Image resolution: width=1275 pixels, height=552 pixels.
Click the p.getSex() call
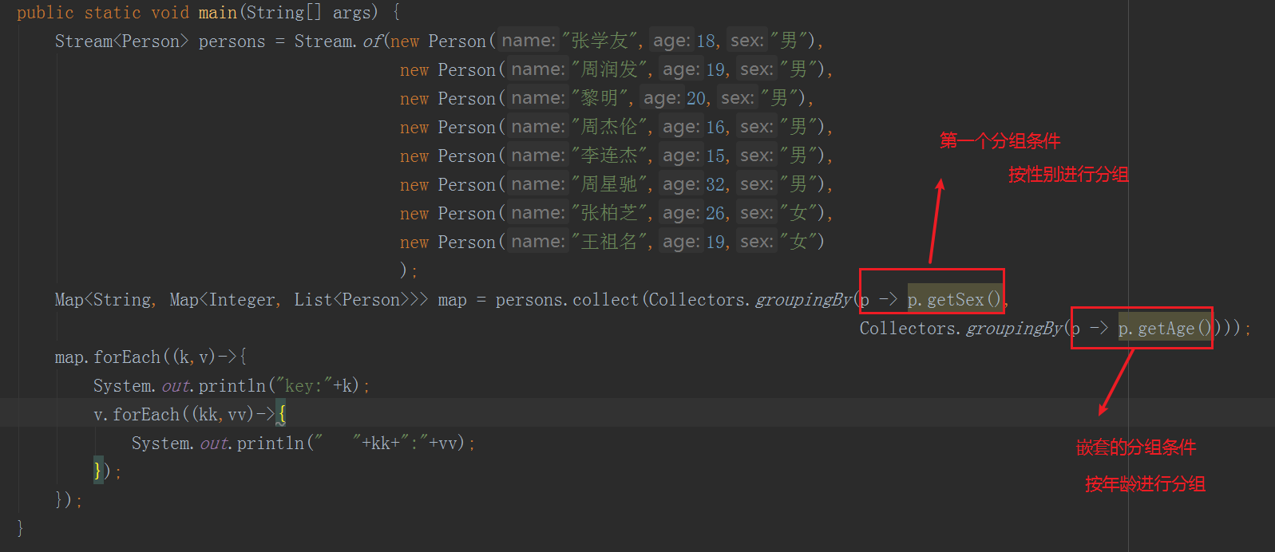click(x=953, y=300)
